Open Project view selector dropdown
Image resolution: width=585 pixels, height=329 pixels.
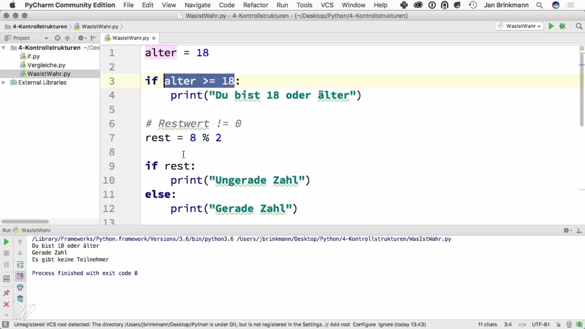click(46, 38)
